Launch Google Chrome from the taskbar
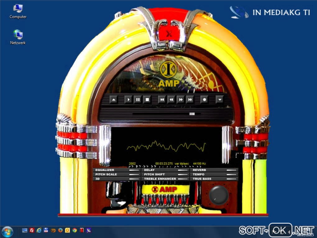Screen dimensions: 317x238 point(75,230)
